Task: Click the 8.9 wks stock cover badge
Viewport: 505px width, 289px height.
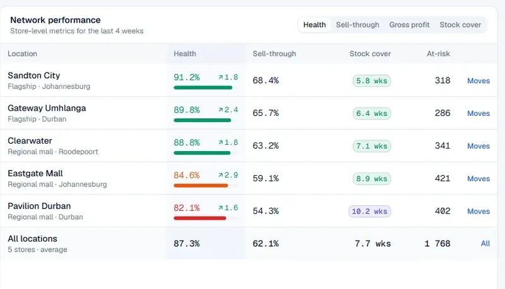Action: (372, 179)
